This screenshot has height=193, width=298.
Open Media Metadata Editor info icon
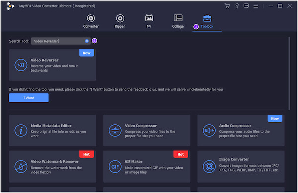point(21,130)
